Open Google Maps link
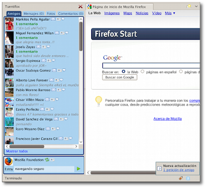 128,13
